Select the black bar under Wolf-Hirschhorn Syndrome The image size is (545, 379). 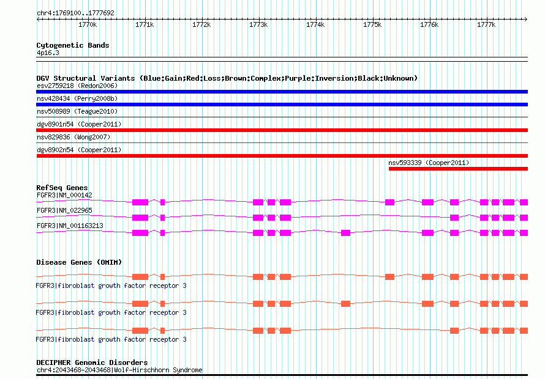[x=282, y=375]
